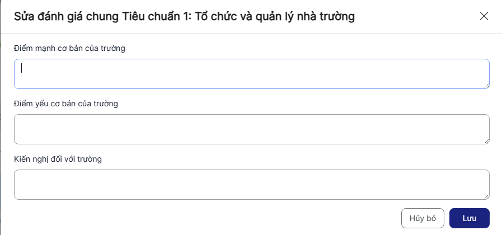The image size is (502, 235).
Task: Grab the resize handle of Kiến nghị text area
Action: click(x=486, y=196)
